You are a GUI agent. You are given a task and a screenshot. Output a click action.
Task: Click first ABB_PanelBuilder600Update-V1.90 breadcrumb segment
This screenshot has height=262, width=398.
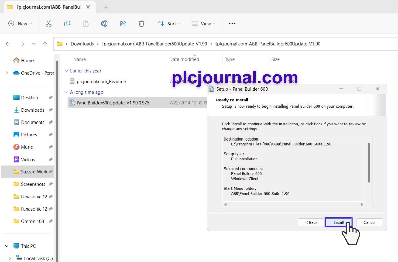[x=155, y=44]
